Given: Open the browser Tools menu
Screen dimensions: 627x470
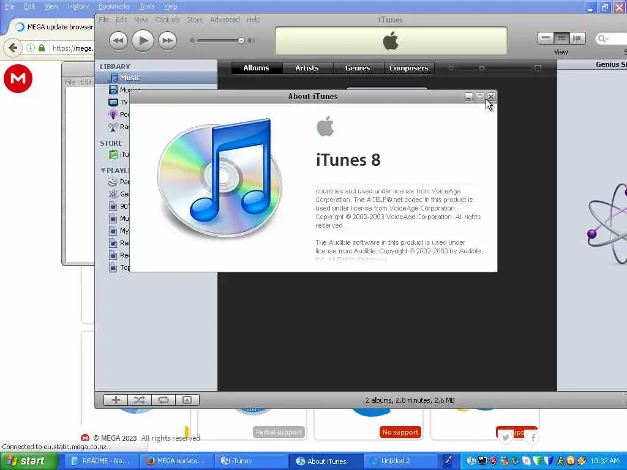Looking at the screenshot, I should pos(147,6).
